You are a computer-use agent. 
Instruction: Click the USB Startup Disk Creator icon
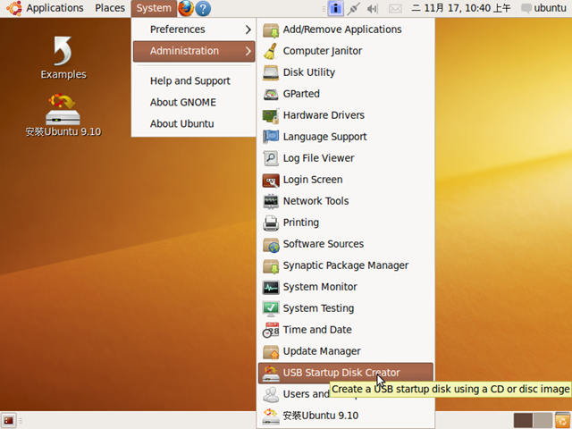click(x=271, y=374)
